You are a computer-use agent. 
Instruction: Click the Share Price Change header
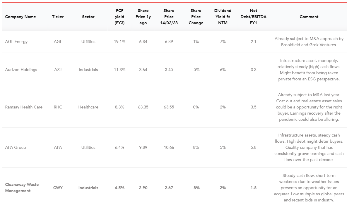pyautogui.click(x=196, y=17)
